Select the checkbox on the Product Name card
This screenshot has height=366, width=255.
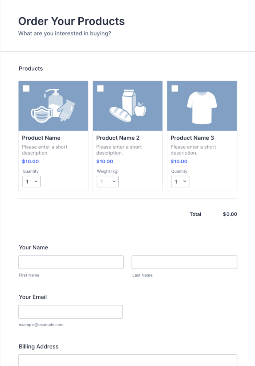pyautogui.click(x=26, y=88)
